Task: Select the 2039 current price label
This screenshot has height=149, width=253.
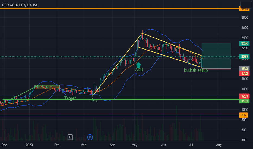Action: tap(244, 56)
